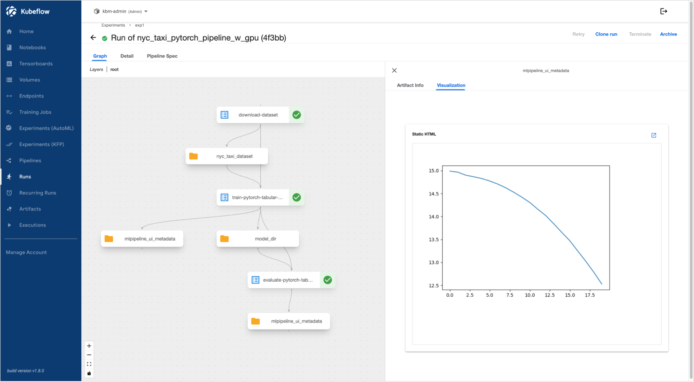This screenshot has height=382, width=694.
Task: Click the Volumes storage icon
Action: [9, 80]
